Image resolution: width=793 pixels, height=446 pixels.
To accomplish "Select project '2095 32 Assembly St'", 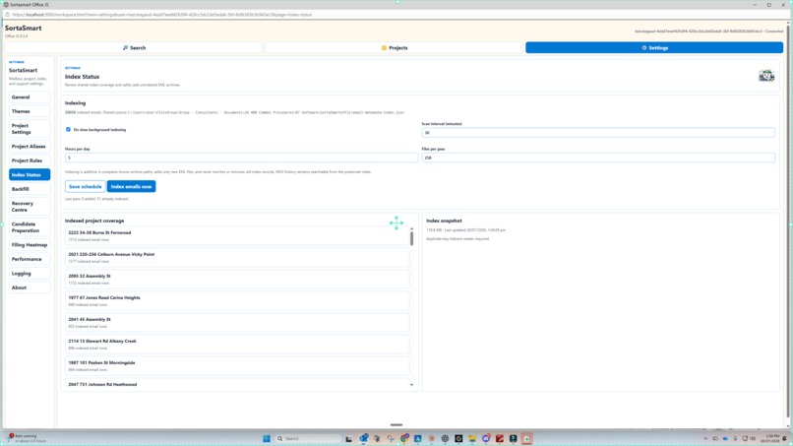I will pyautogui.click(x=237, y=280).
